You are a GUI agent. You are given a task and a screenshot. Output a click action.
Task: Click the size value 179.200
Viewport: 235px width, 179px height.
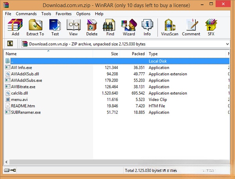tap(111, 80)
